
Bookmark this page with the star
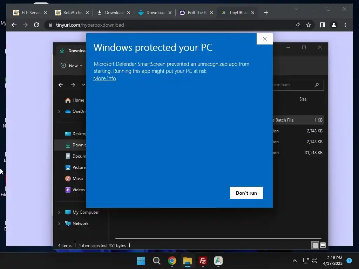(x=309, y=25)
